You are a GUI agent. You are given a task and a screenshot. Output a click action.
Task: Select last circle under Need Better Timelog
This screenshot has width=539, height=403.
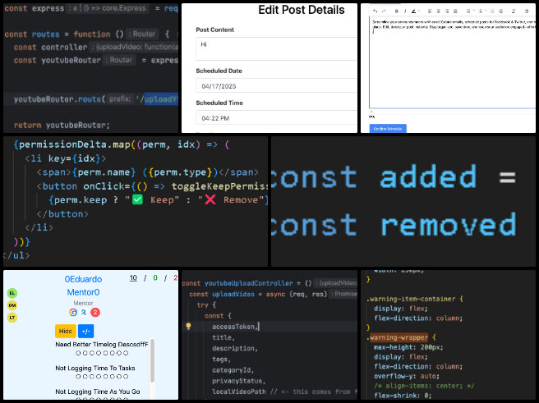[126, 353]
